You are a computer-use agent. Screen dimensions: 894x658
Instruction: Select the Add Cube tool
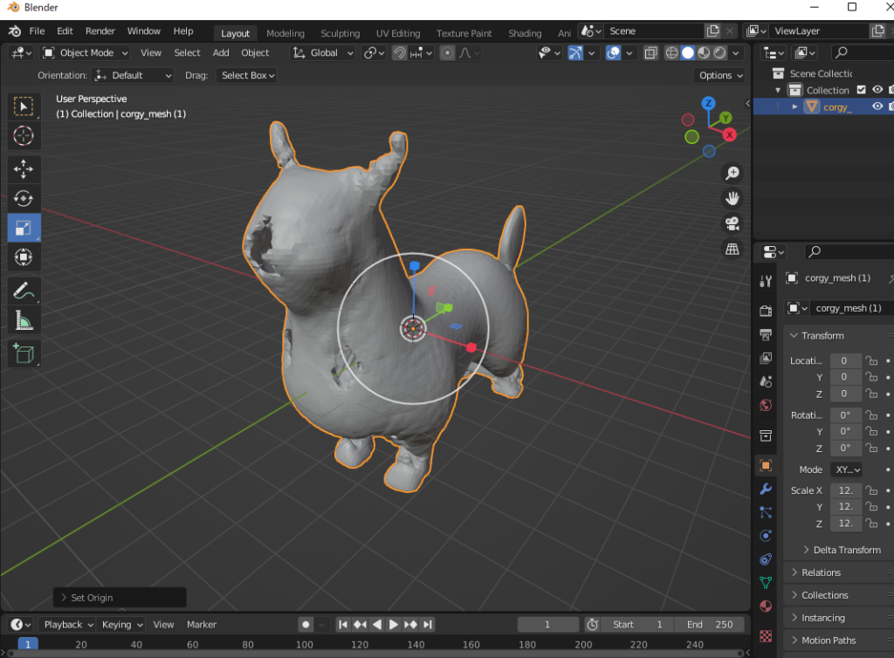tap(21, 353)
